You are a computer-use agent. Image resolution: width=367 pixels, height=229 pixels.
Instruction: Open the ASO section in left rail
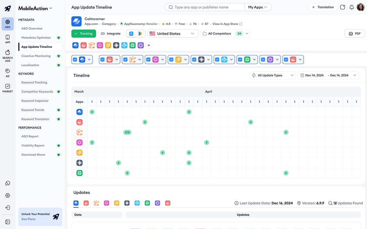(7, 24)
